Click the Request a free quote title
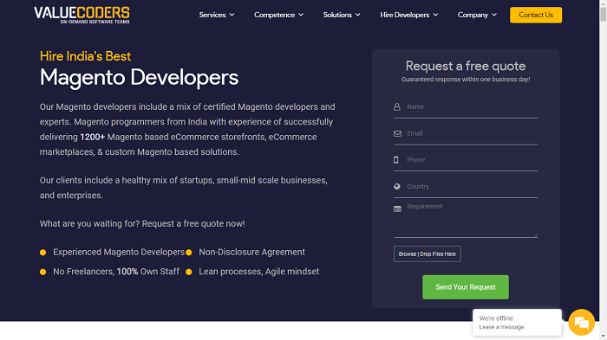Image resolution: width=607 pixels, height=340 pixels. coord(466,66)
